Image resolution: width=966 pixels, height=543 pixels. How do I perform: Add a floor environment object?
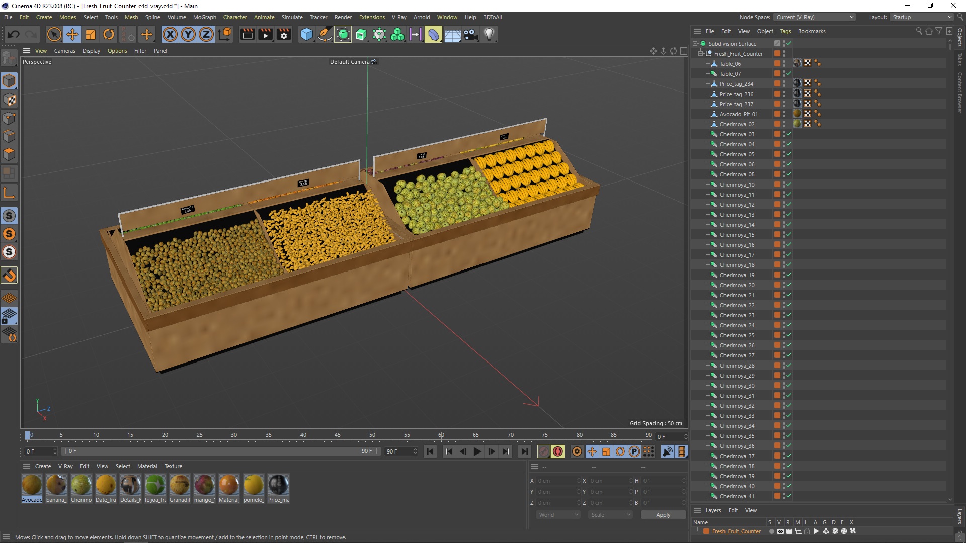click(x=452, y=34)
